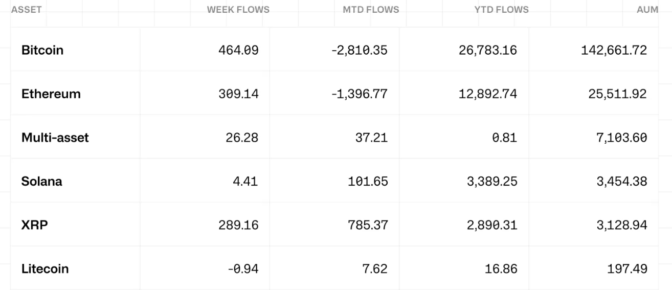Select the Ethereum row label
This screenshot has width=672, height=290.
[51, 94]
